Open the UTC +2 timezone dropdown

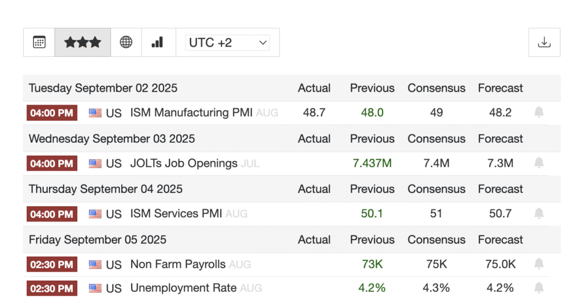[x=228, y=43]
